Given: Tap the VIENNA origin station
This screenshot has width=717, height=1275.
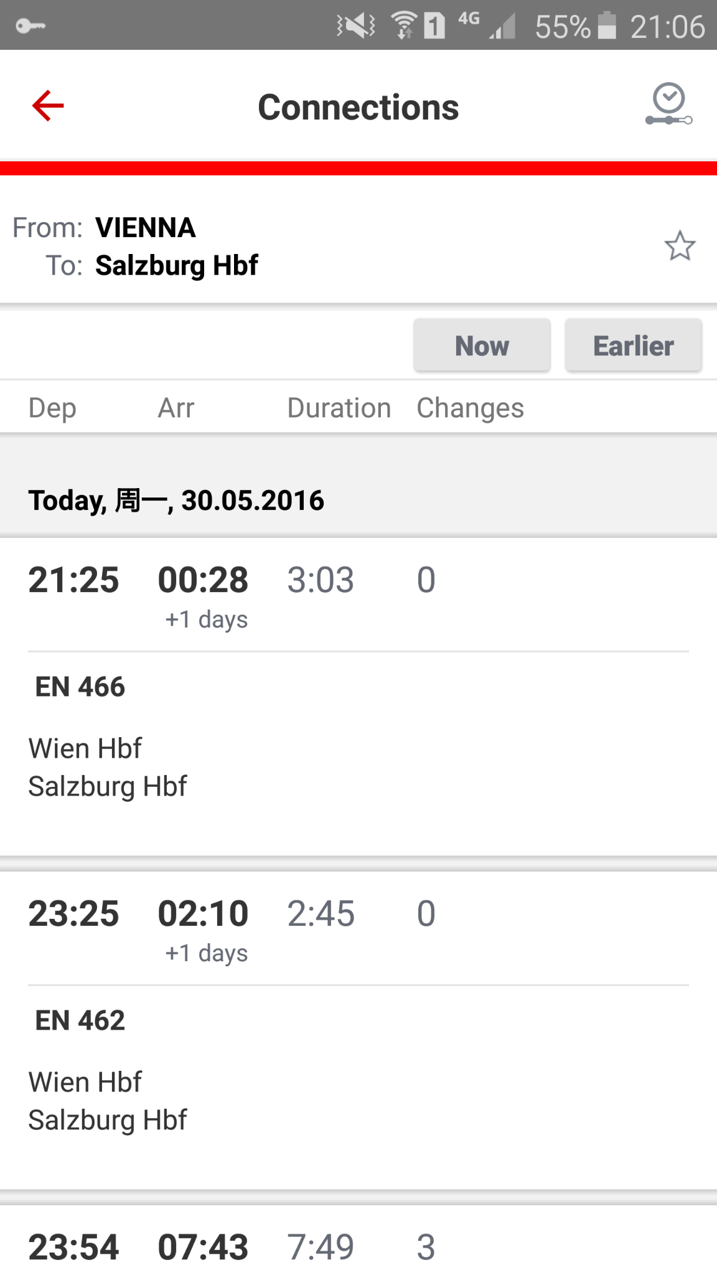Looking at the screenshot, I should pos(145,228).
